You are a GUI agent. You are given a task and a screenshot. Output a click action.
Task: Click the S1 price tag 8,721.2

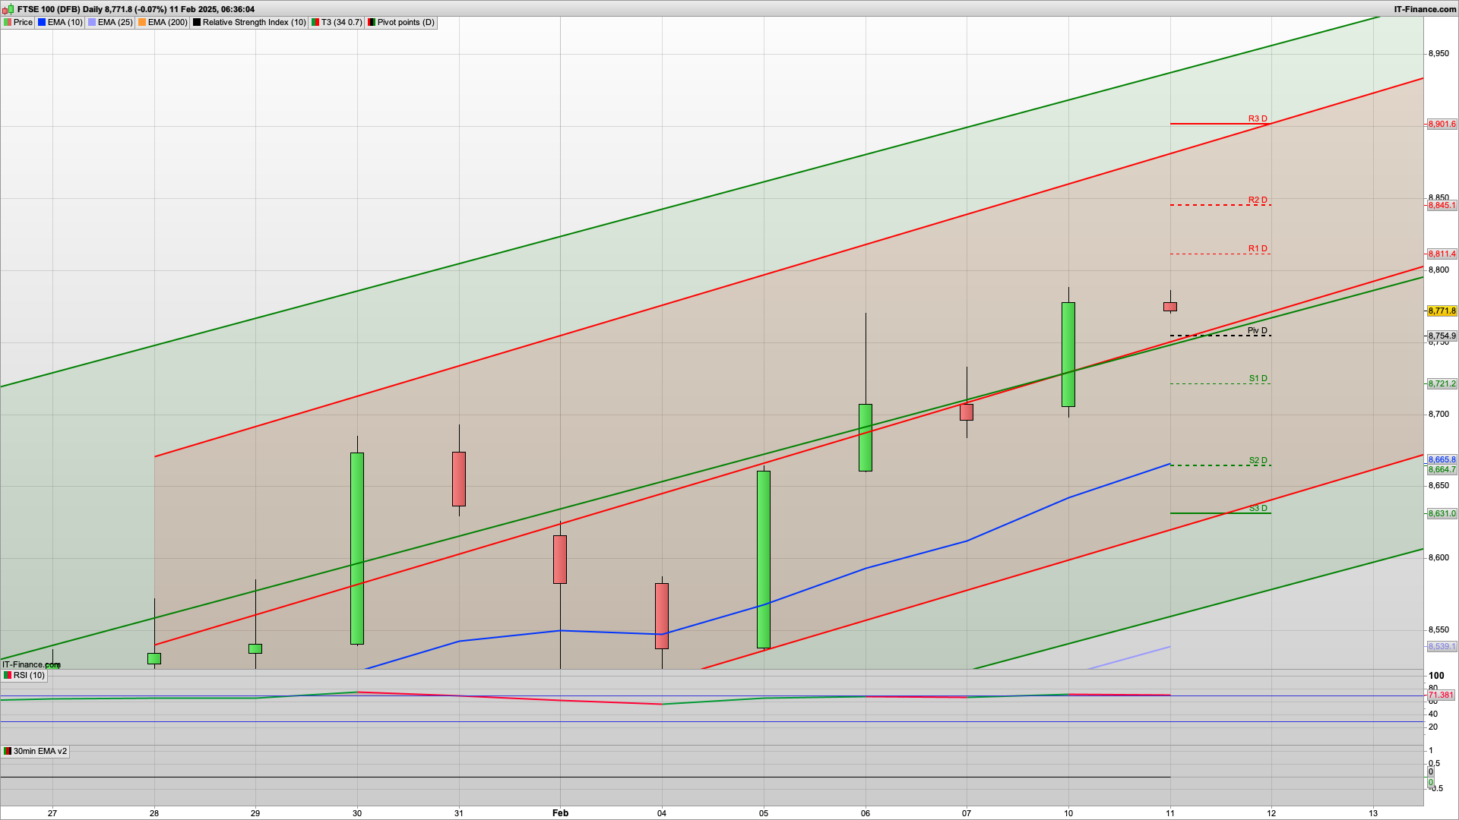click(x=1442, y=383)
